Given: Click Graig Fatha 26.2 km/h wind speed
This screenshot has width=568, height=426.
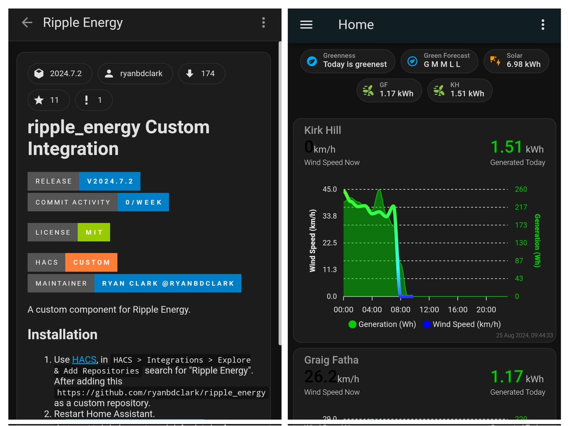Looking at the screenshot, I should 331,377.
